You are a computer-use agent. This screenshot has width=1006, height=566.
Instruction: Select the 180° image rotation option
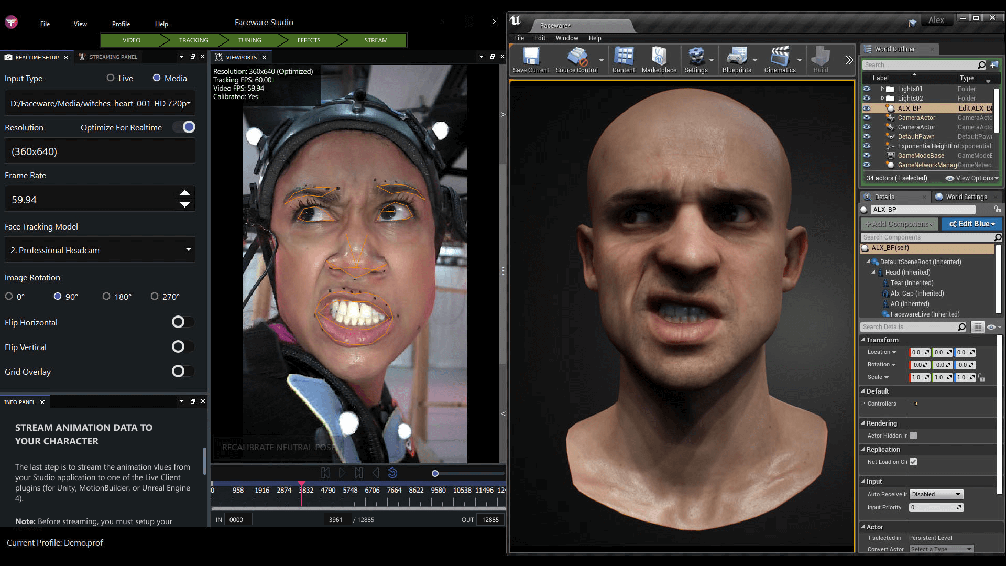[x=107, y=296]
